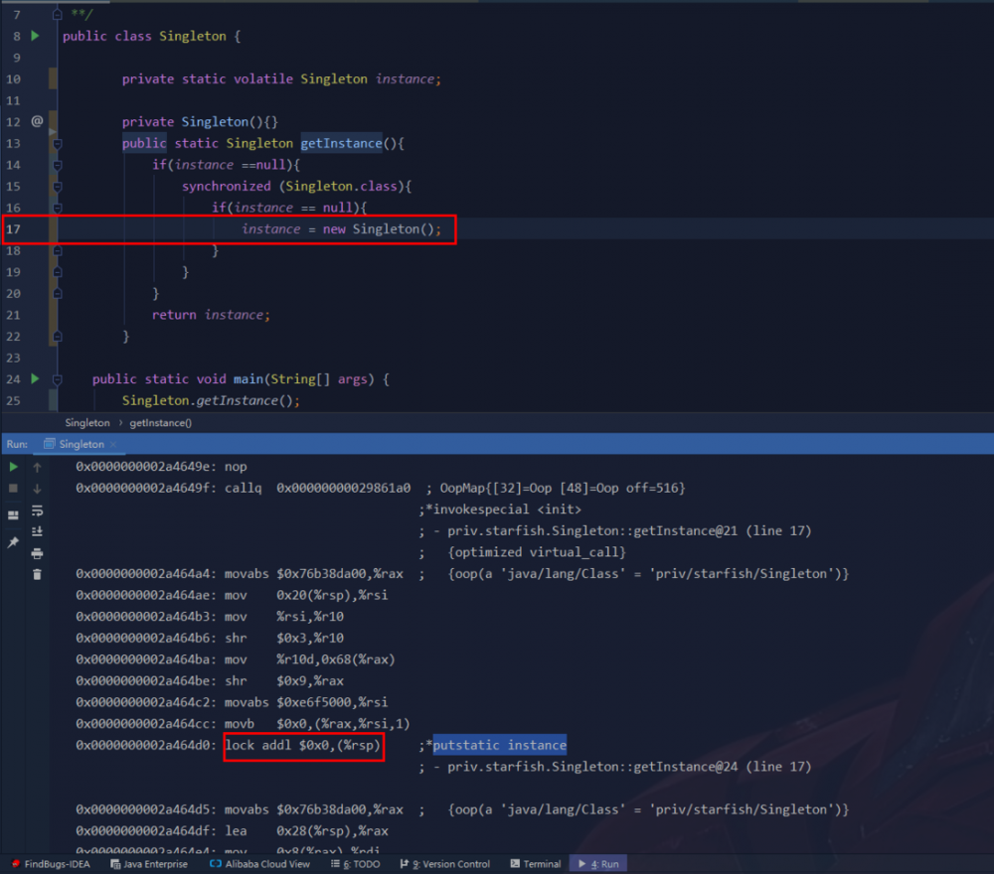Click 'return instance;' on line 21
The image size is (994, 874).
[x=211, y=315]
